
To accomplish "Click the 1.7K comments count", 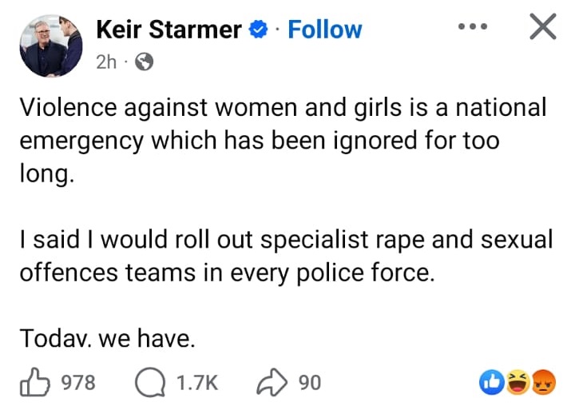I will (x=196, y=383).
